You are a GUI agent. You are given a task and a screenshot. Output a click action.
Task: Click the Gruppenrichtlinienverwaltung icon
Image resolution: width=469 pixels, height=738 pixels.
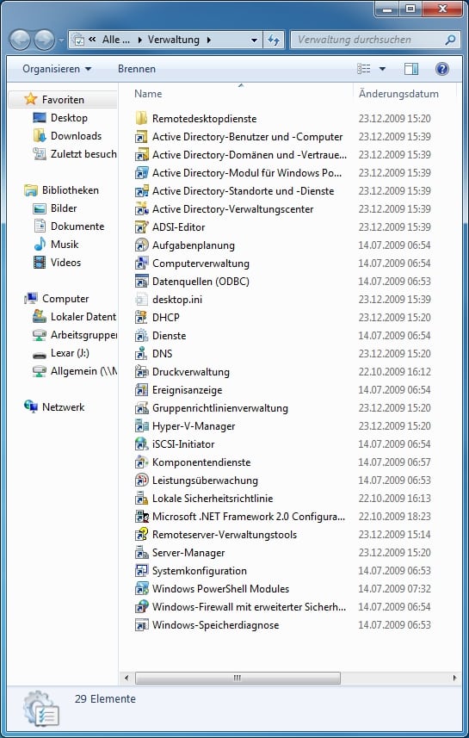(x=142, y=408)
